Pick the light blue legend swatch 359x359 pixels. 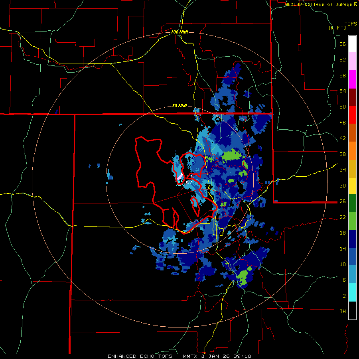[x=352, y=274]
